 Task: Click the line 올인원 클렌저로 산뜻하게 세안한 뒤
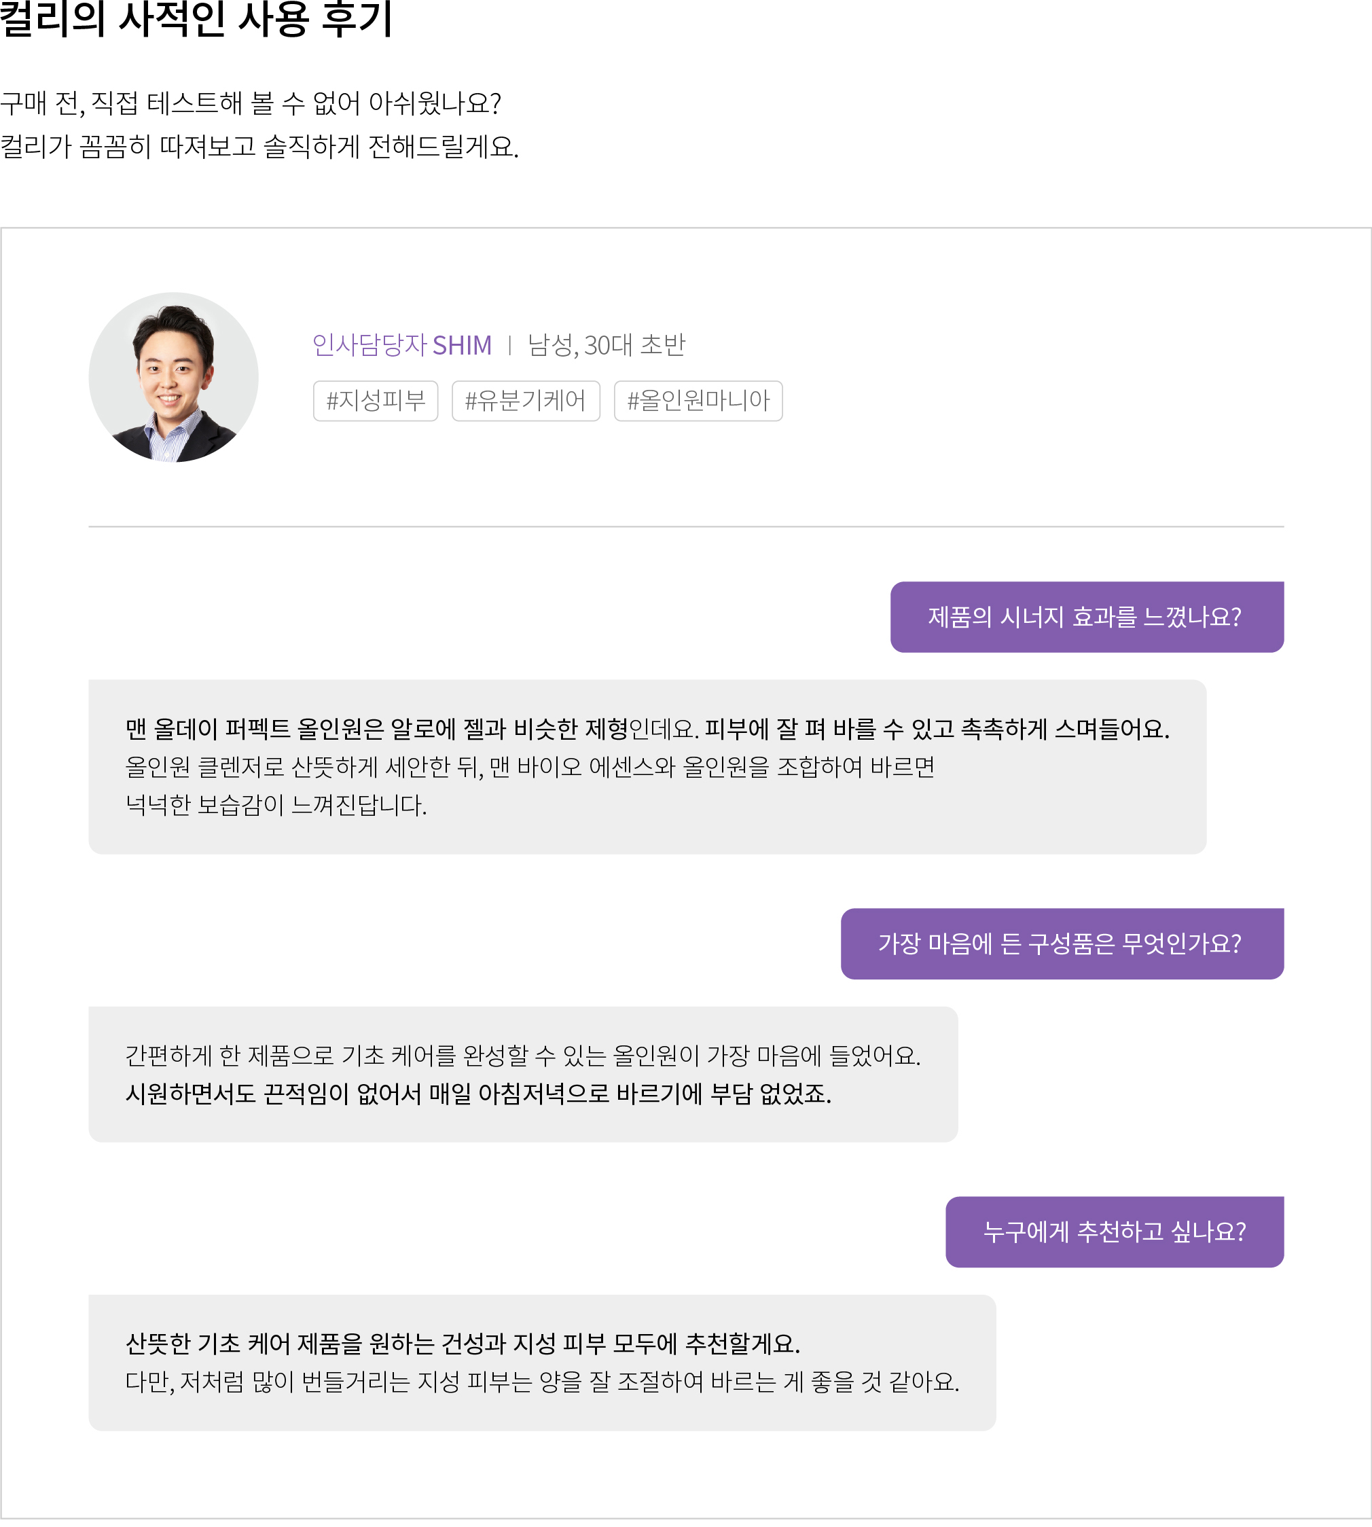click(x=530, y=767)
